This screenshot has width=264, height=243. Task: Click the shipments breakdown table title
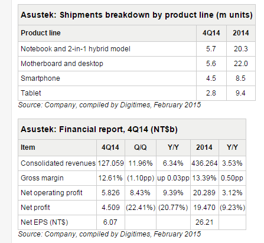[136, 15]
